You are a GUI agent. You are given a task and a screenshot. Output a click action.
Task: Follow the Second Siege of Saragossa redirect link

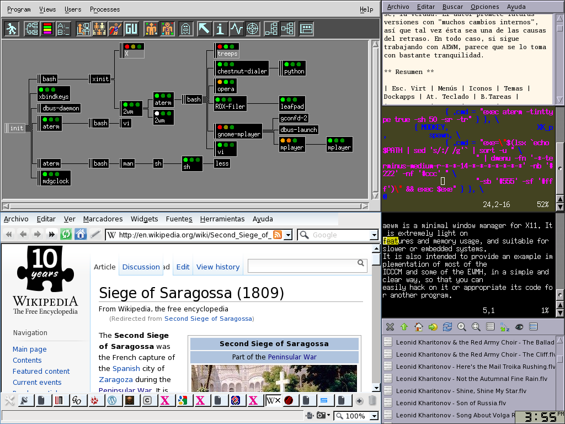coord(208,319)
